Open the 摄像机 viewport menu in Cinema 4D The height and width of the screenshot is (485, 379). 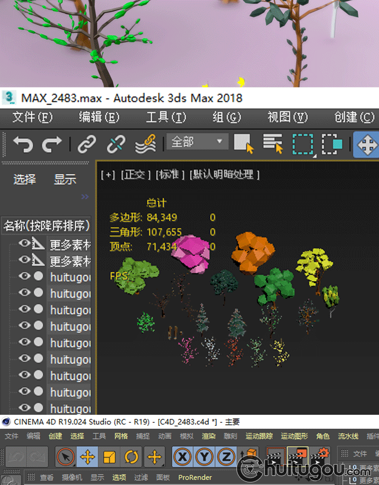point(72,477)
